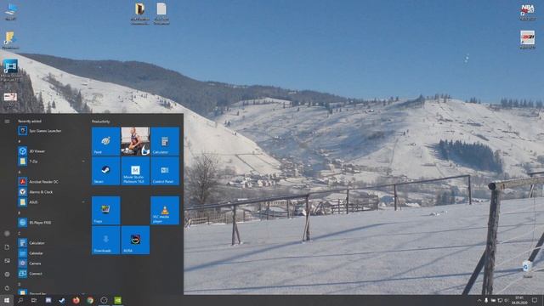Select the Recycle Bin desktop icon
The image size is (544, 306).
527,269
